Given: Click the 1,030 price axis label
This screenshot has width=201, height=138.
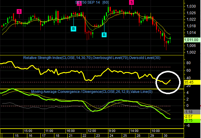Looking at the screenshot, I should tap(191, 6).
